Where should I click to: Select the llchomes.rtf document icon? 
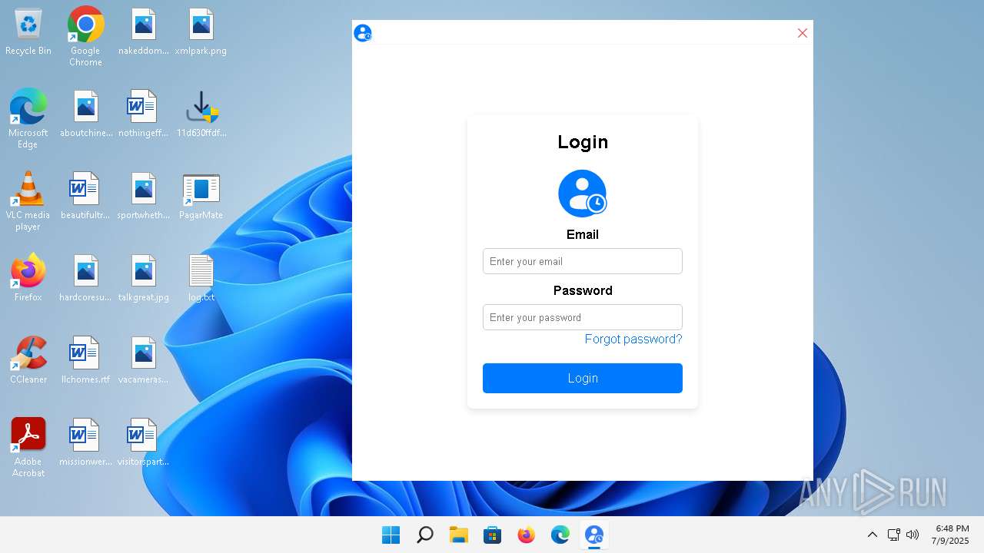pyautogui.click(x=85, y=360)
